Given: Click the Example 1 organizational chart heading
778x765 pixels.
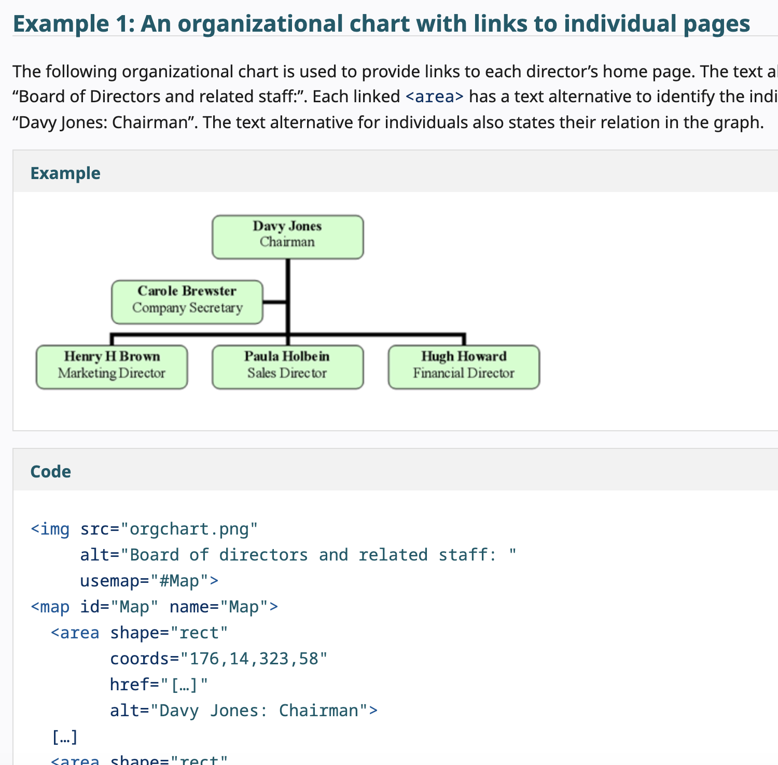Looking at the screenshot, I should pyautogui.click(x=381, y=24).
